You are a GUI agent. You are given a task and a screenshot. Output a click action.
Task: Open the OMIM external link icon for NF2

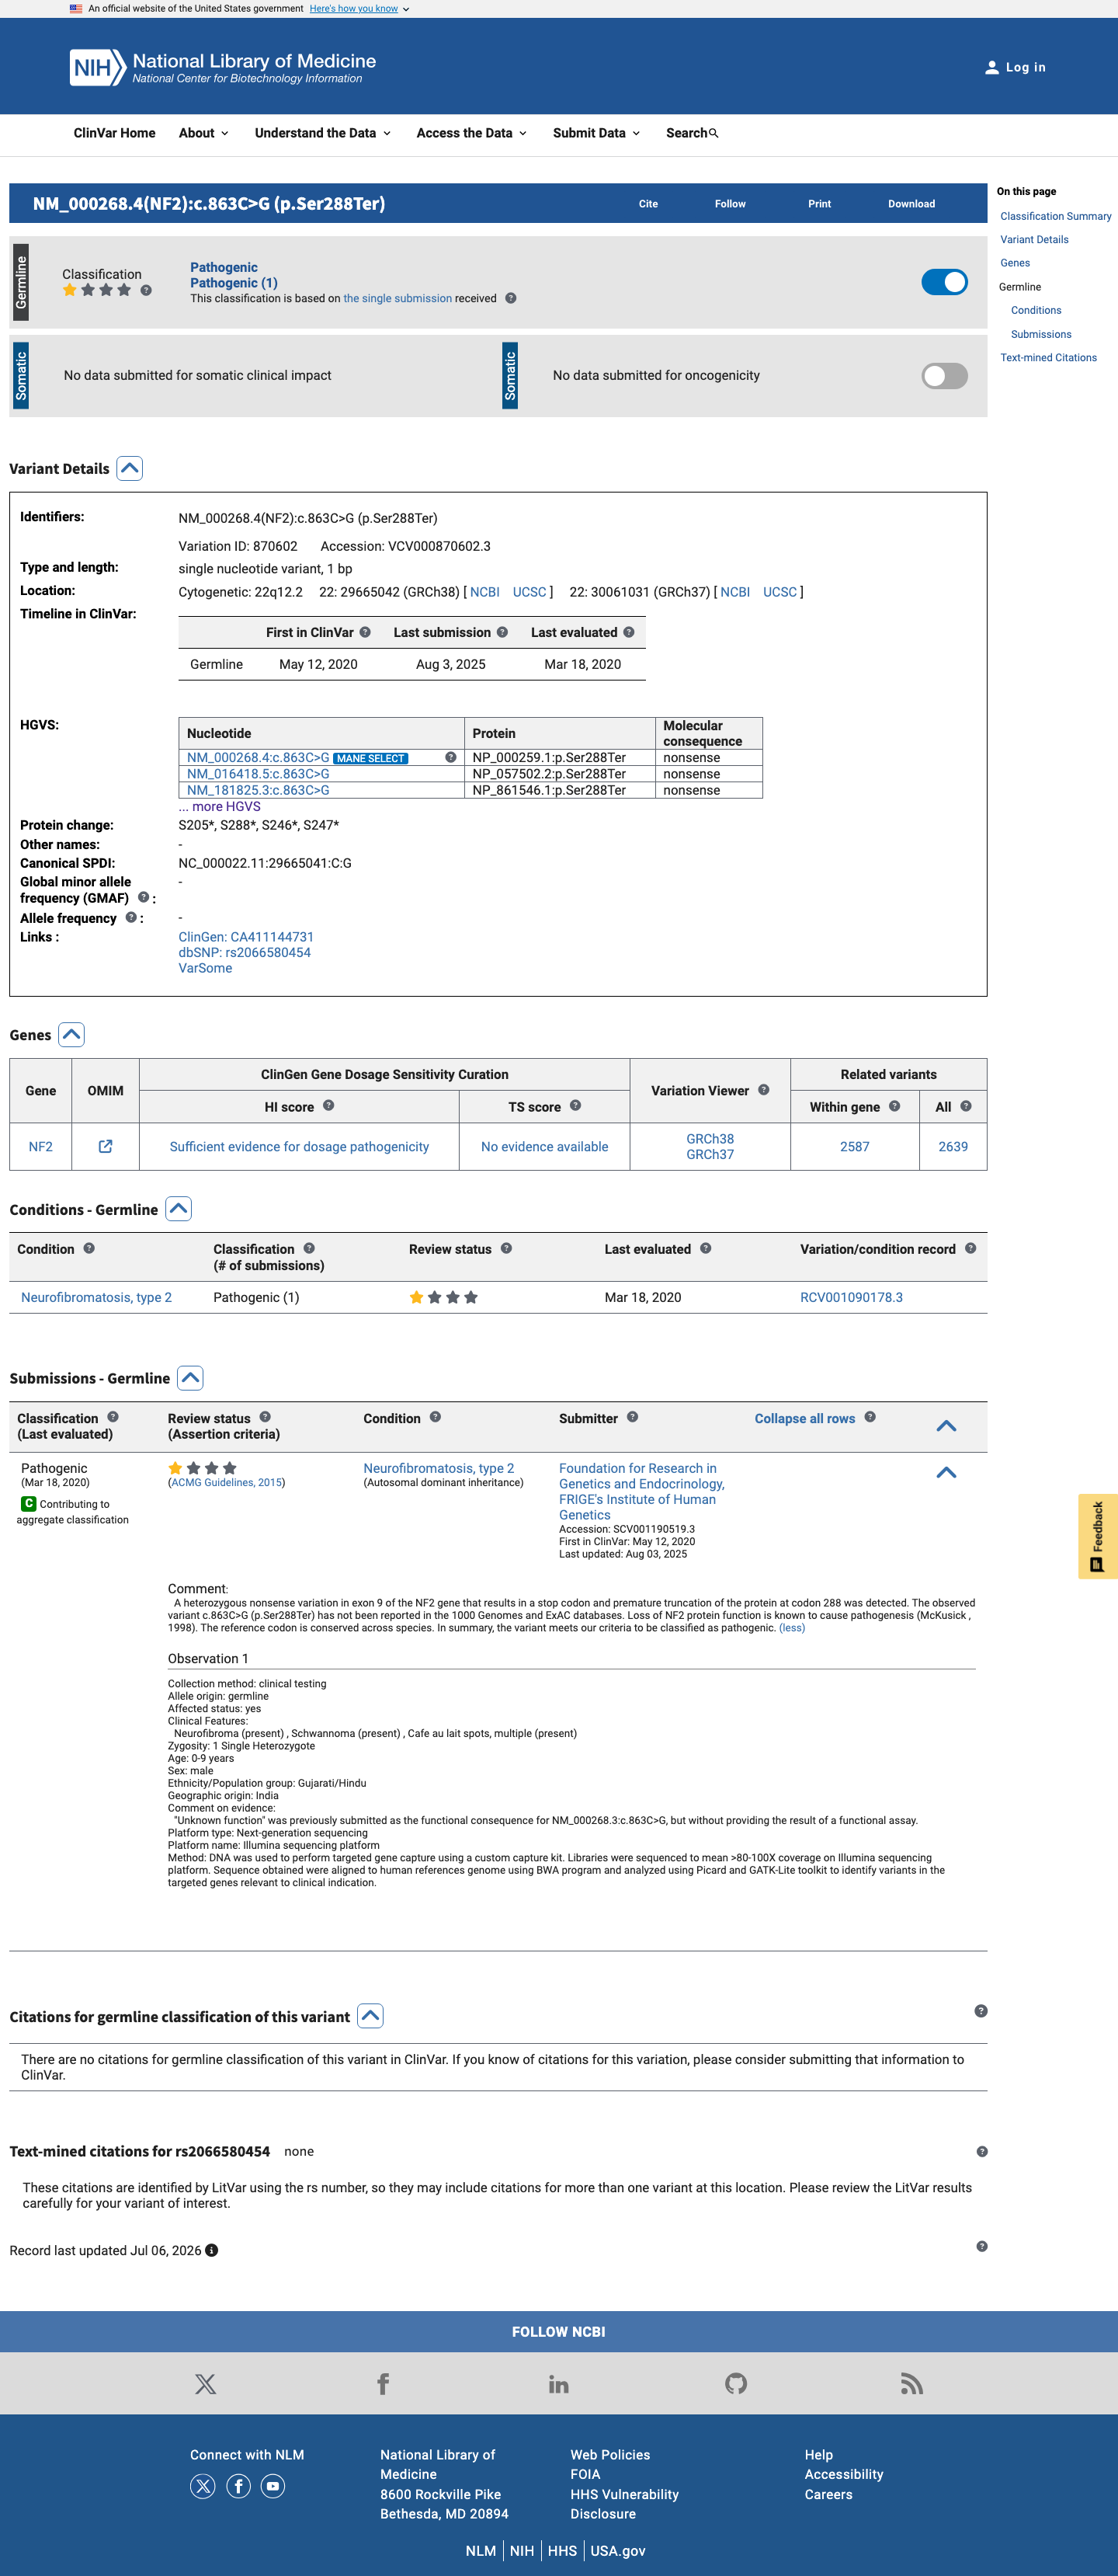(105, 1146)
